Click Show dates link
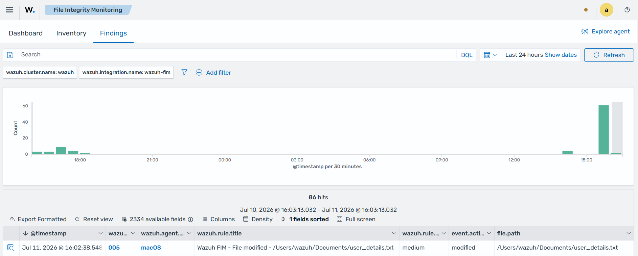 tap(561, 55)
